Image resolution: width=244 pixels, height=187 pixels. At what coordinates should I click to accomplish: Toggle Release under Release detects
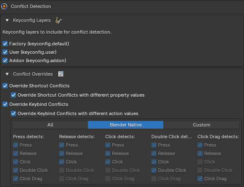(62, 153)
